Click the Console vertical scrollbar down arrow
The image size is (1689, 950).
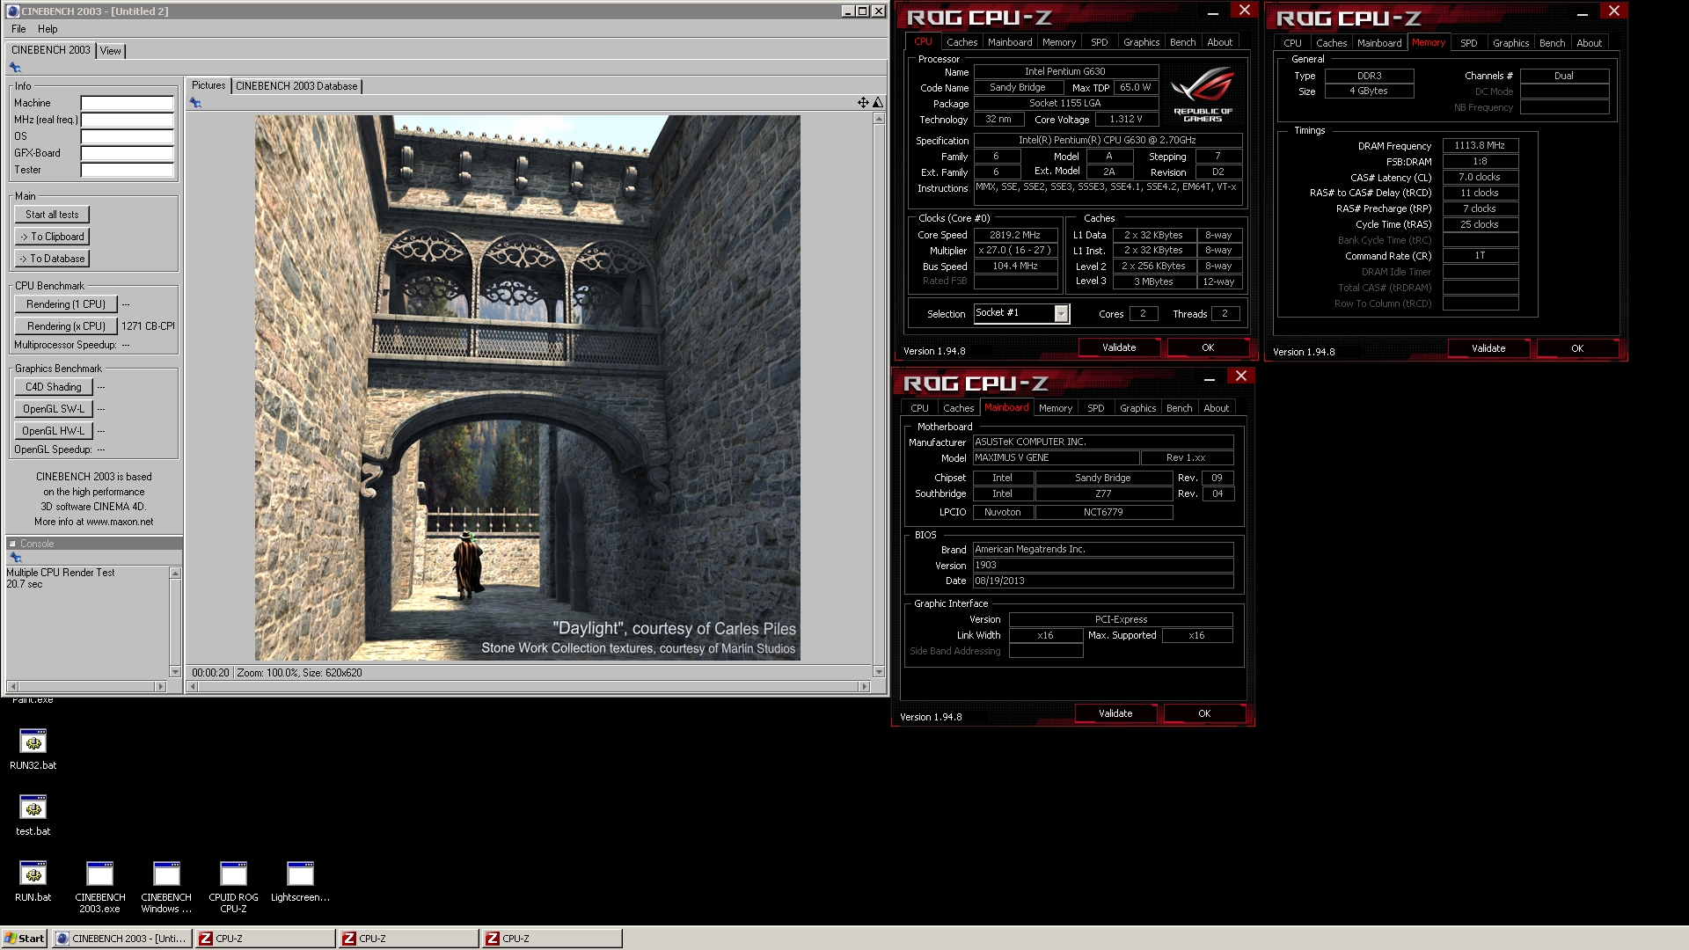pos(175,672)
